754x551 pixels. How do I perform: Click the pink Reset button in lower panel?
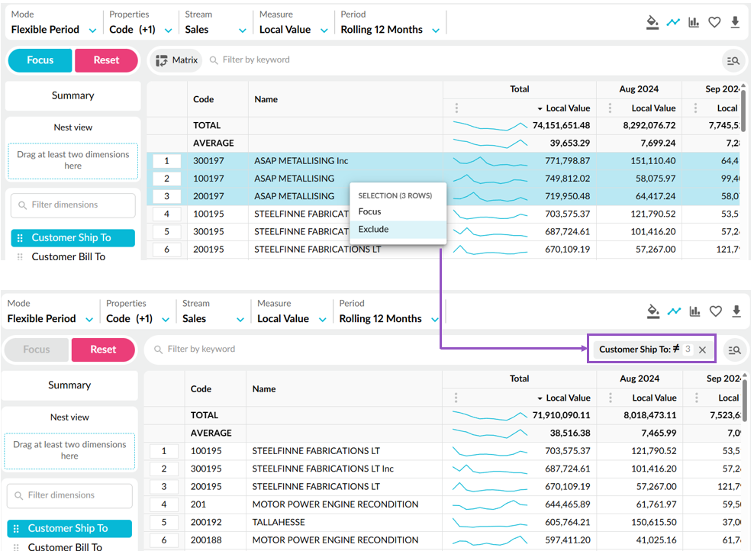103,350
